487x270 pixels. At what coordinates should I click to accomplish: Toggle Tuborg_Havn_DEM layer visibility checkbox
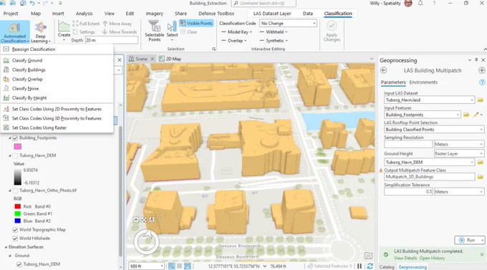15,155
